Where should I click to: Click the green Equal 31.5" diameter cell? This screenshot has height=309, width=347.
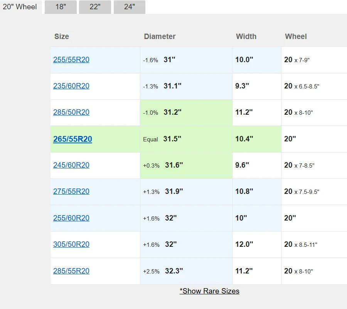tap(186, 139)
